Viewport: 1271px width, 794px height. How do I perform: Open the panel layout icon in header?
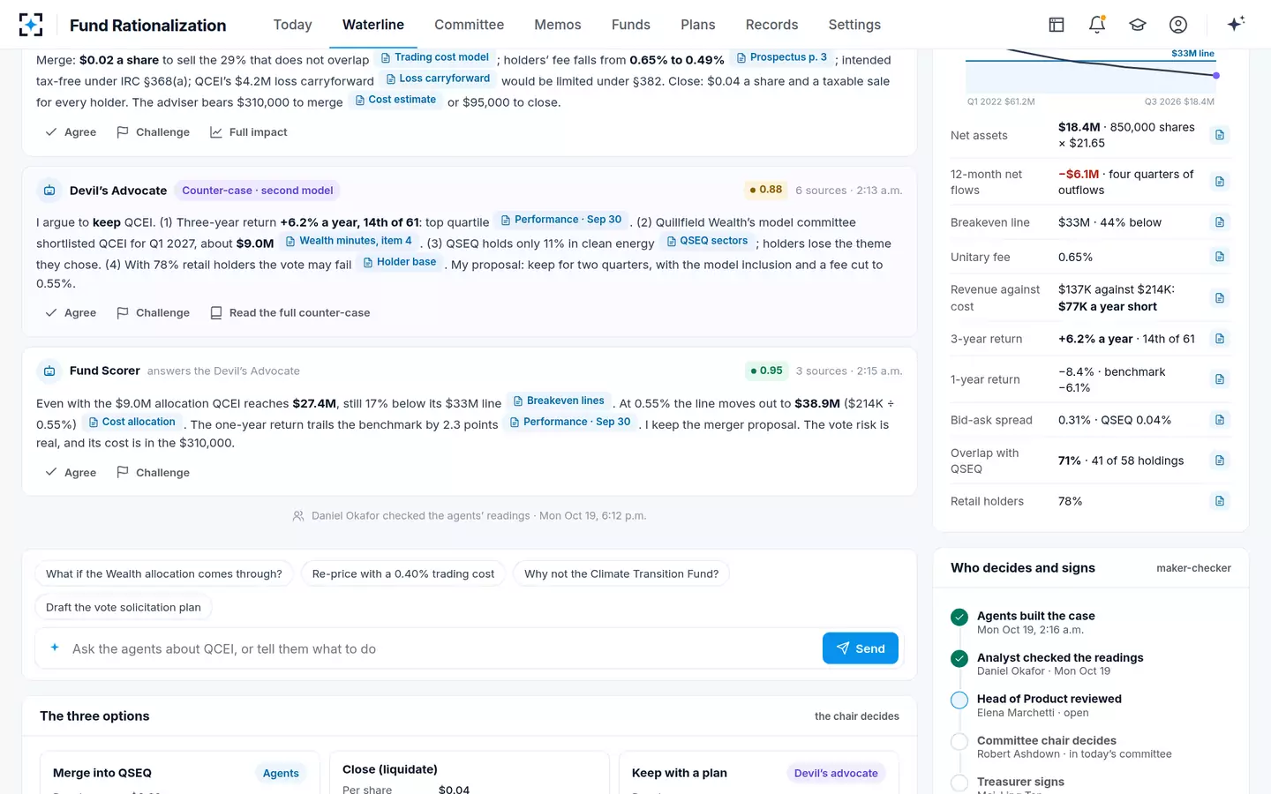[1057, 25]
